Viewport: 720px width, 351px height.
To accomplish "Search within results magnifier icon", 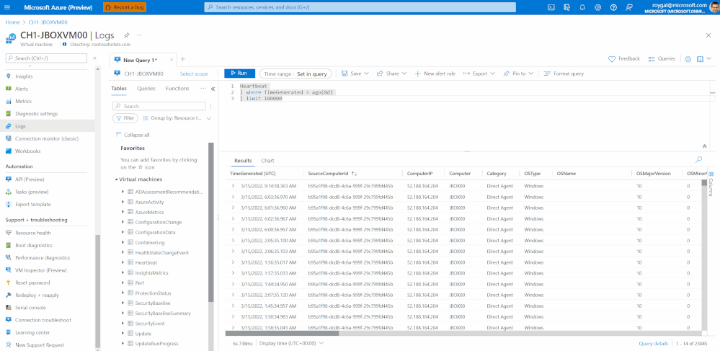I will click(x=699, y=160).
